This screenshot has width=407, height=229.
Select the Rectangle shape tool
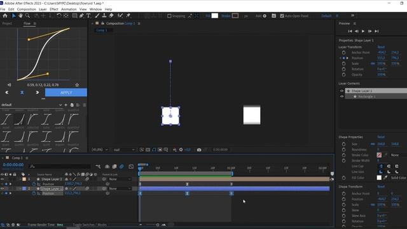[x=74, y=16]
